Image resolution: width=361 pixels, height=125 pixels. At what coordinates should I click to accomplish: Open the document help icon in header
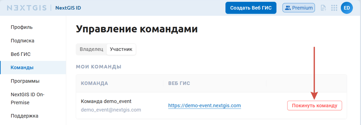[x=323, y=8]
